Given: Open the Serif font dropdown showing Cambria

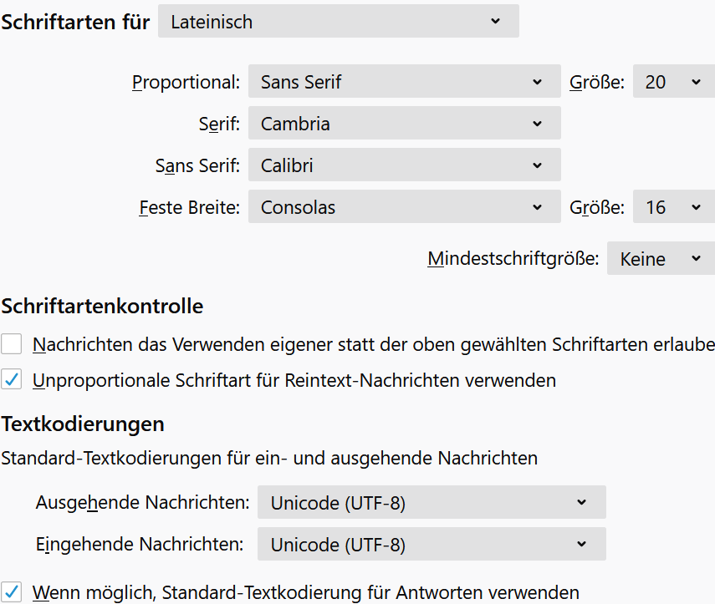Looking at the screenshot, I should 404,124.
